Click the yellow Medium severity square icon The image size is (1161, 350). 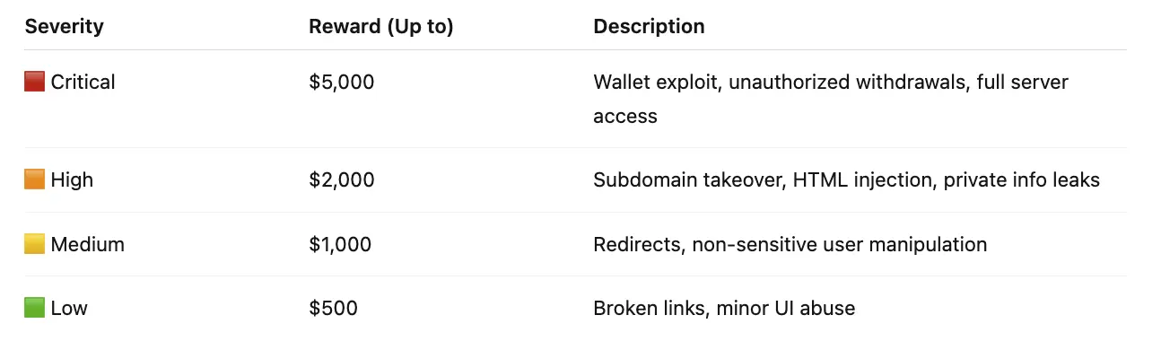point(34,244)
